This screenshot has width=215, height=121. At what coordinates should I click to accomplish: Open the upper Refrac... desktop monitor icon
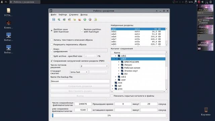coord(8,35)
